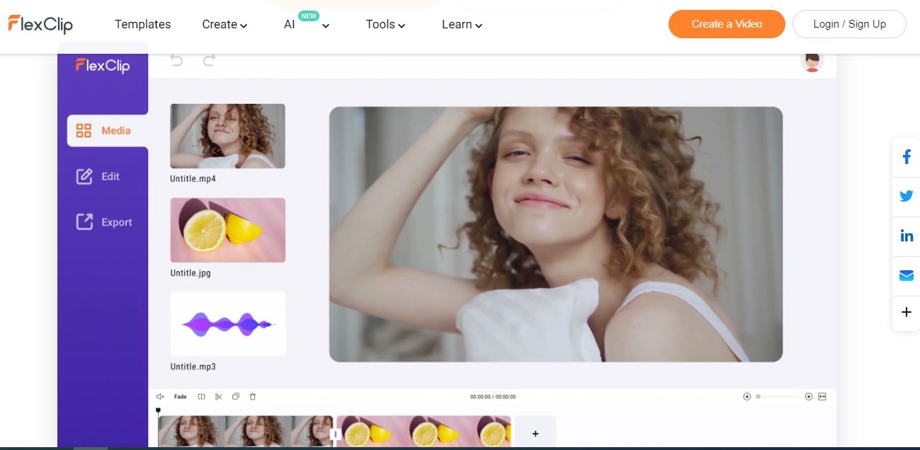
Task: Open the user avatar profile
Action: [812, 62]
